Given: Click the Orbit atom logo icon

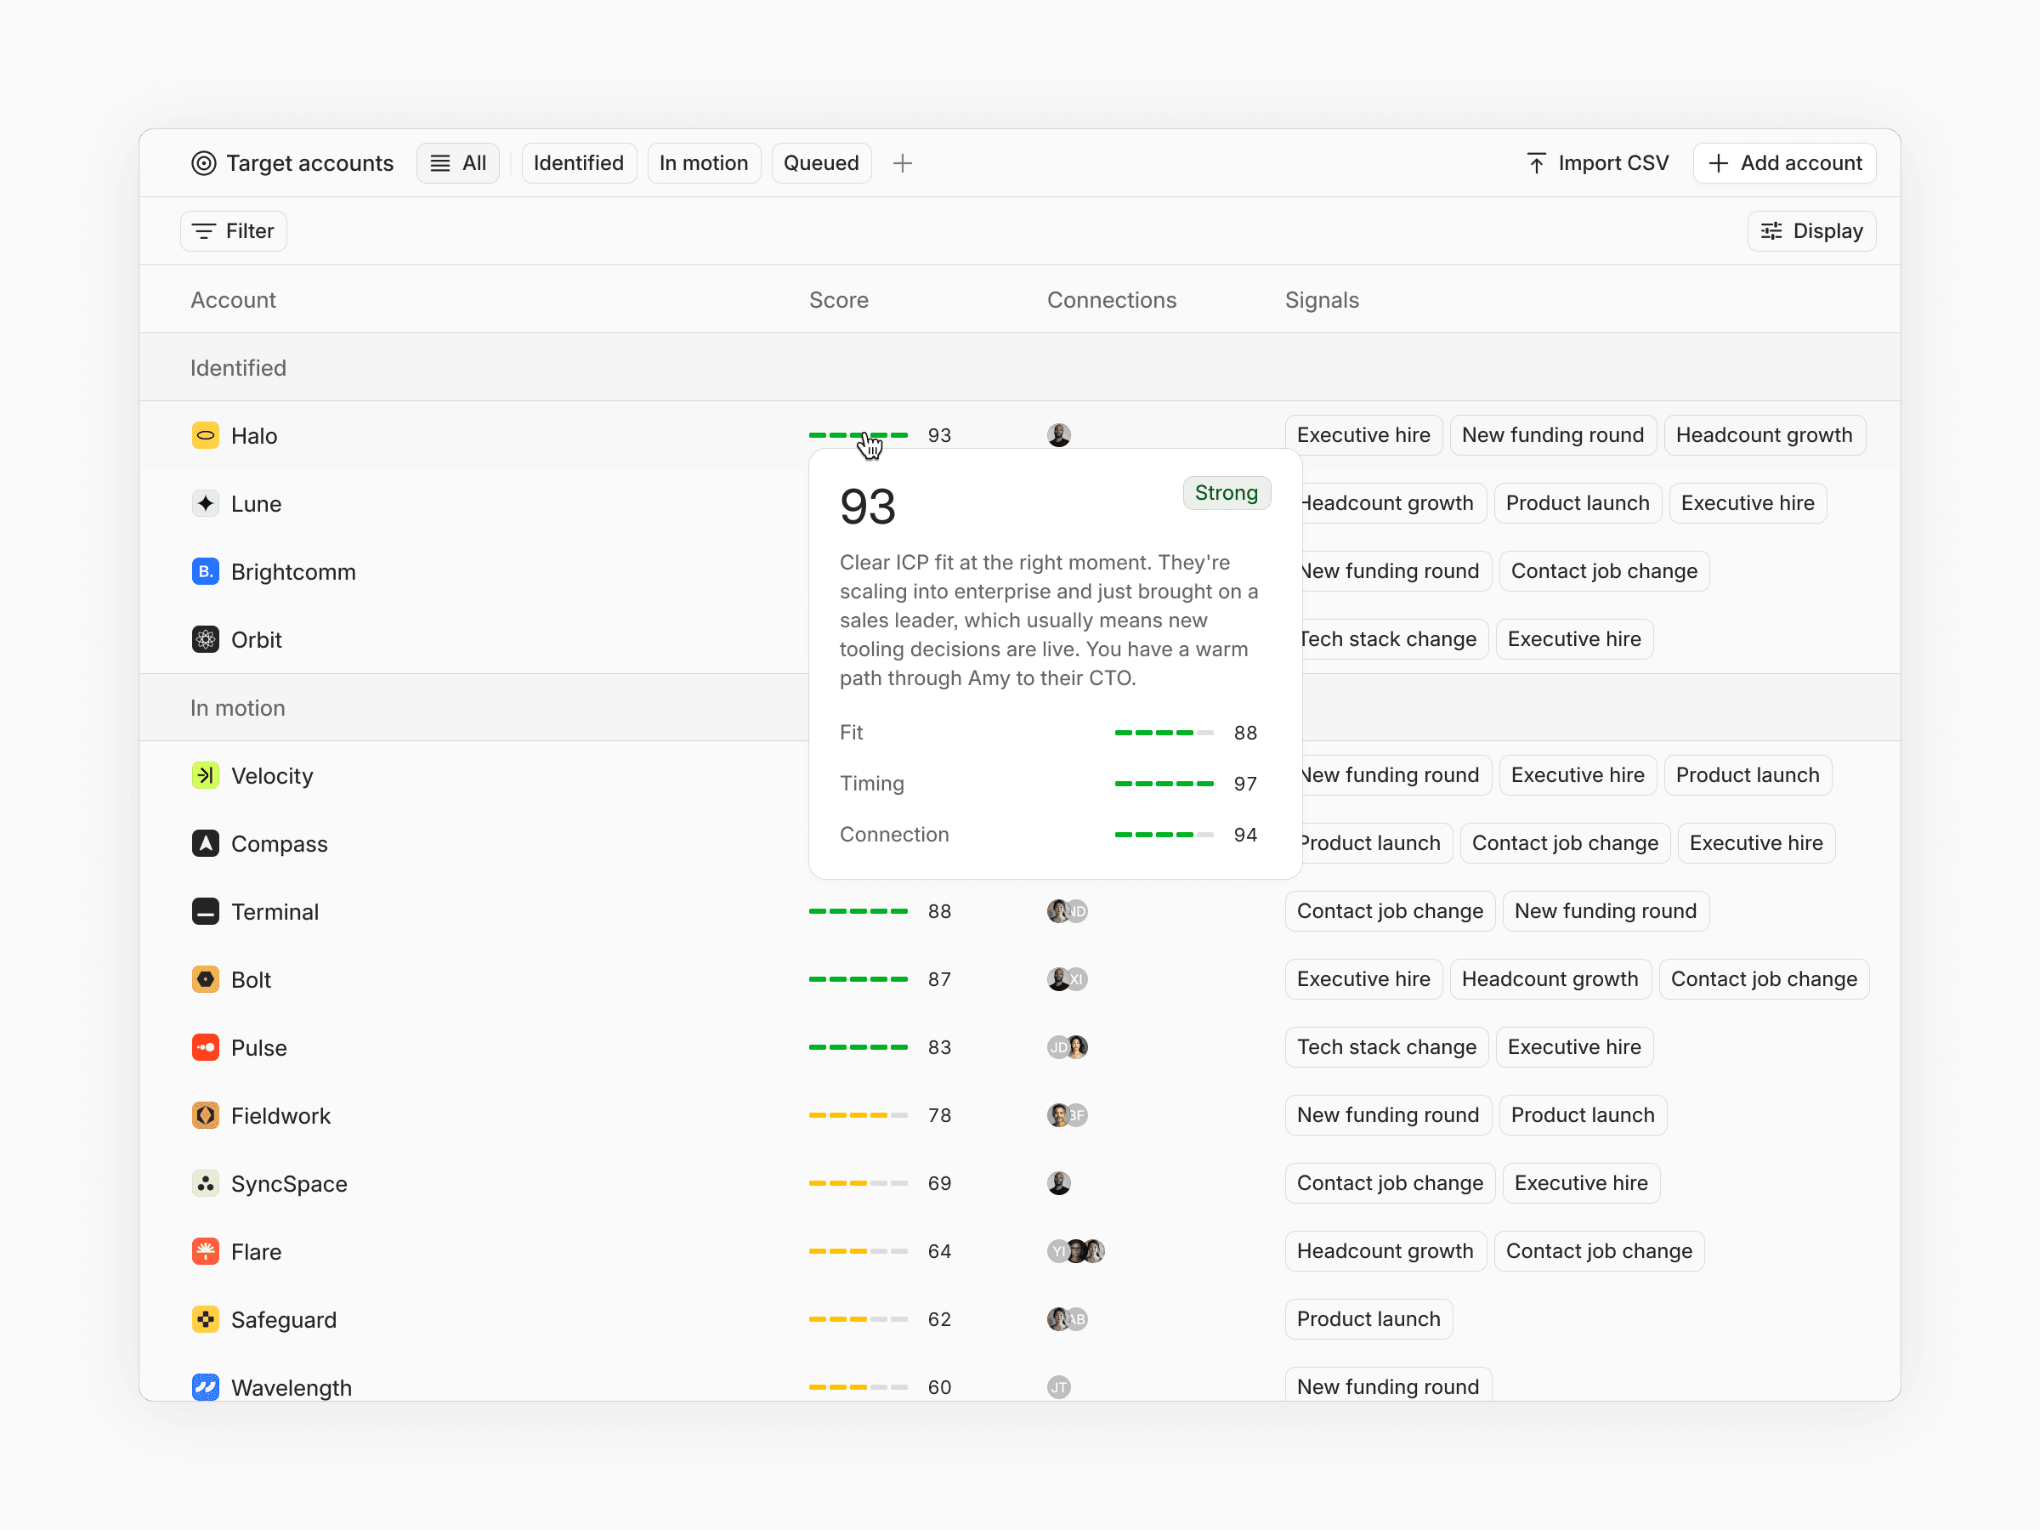Looking at the screenshot, I should (205, 639).
